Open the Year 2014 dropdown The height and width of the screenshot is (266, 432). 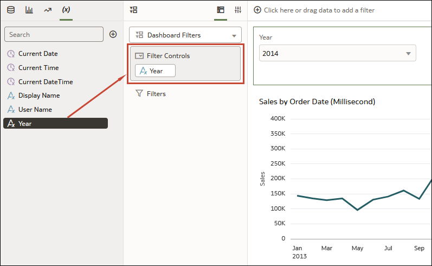(337, 53)
